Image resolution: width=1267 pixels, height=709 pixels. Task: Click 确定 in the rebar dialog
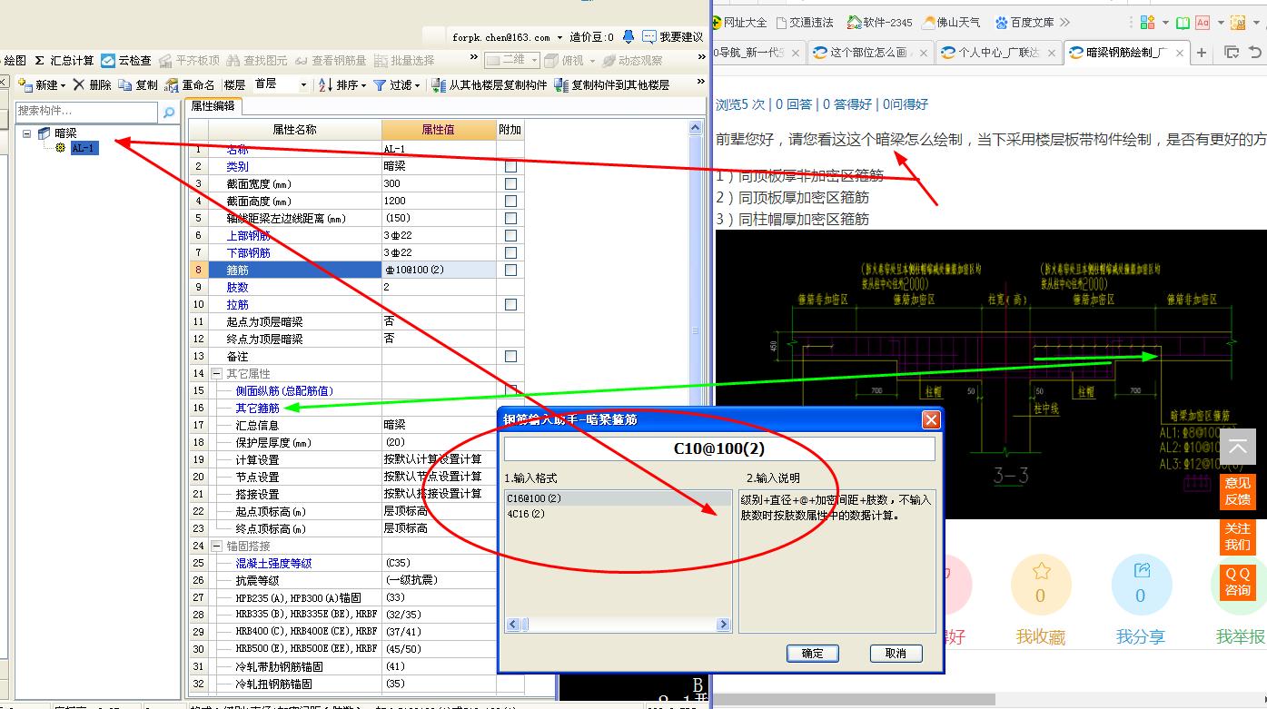[813, 653]
